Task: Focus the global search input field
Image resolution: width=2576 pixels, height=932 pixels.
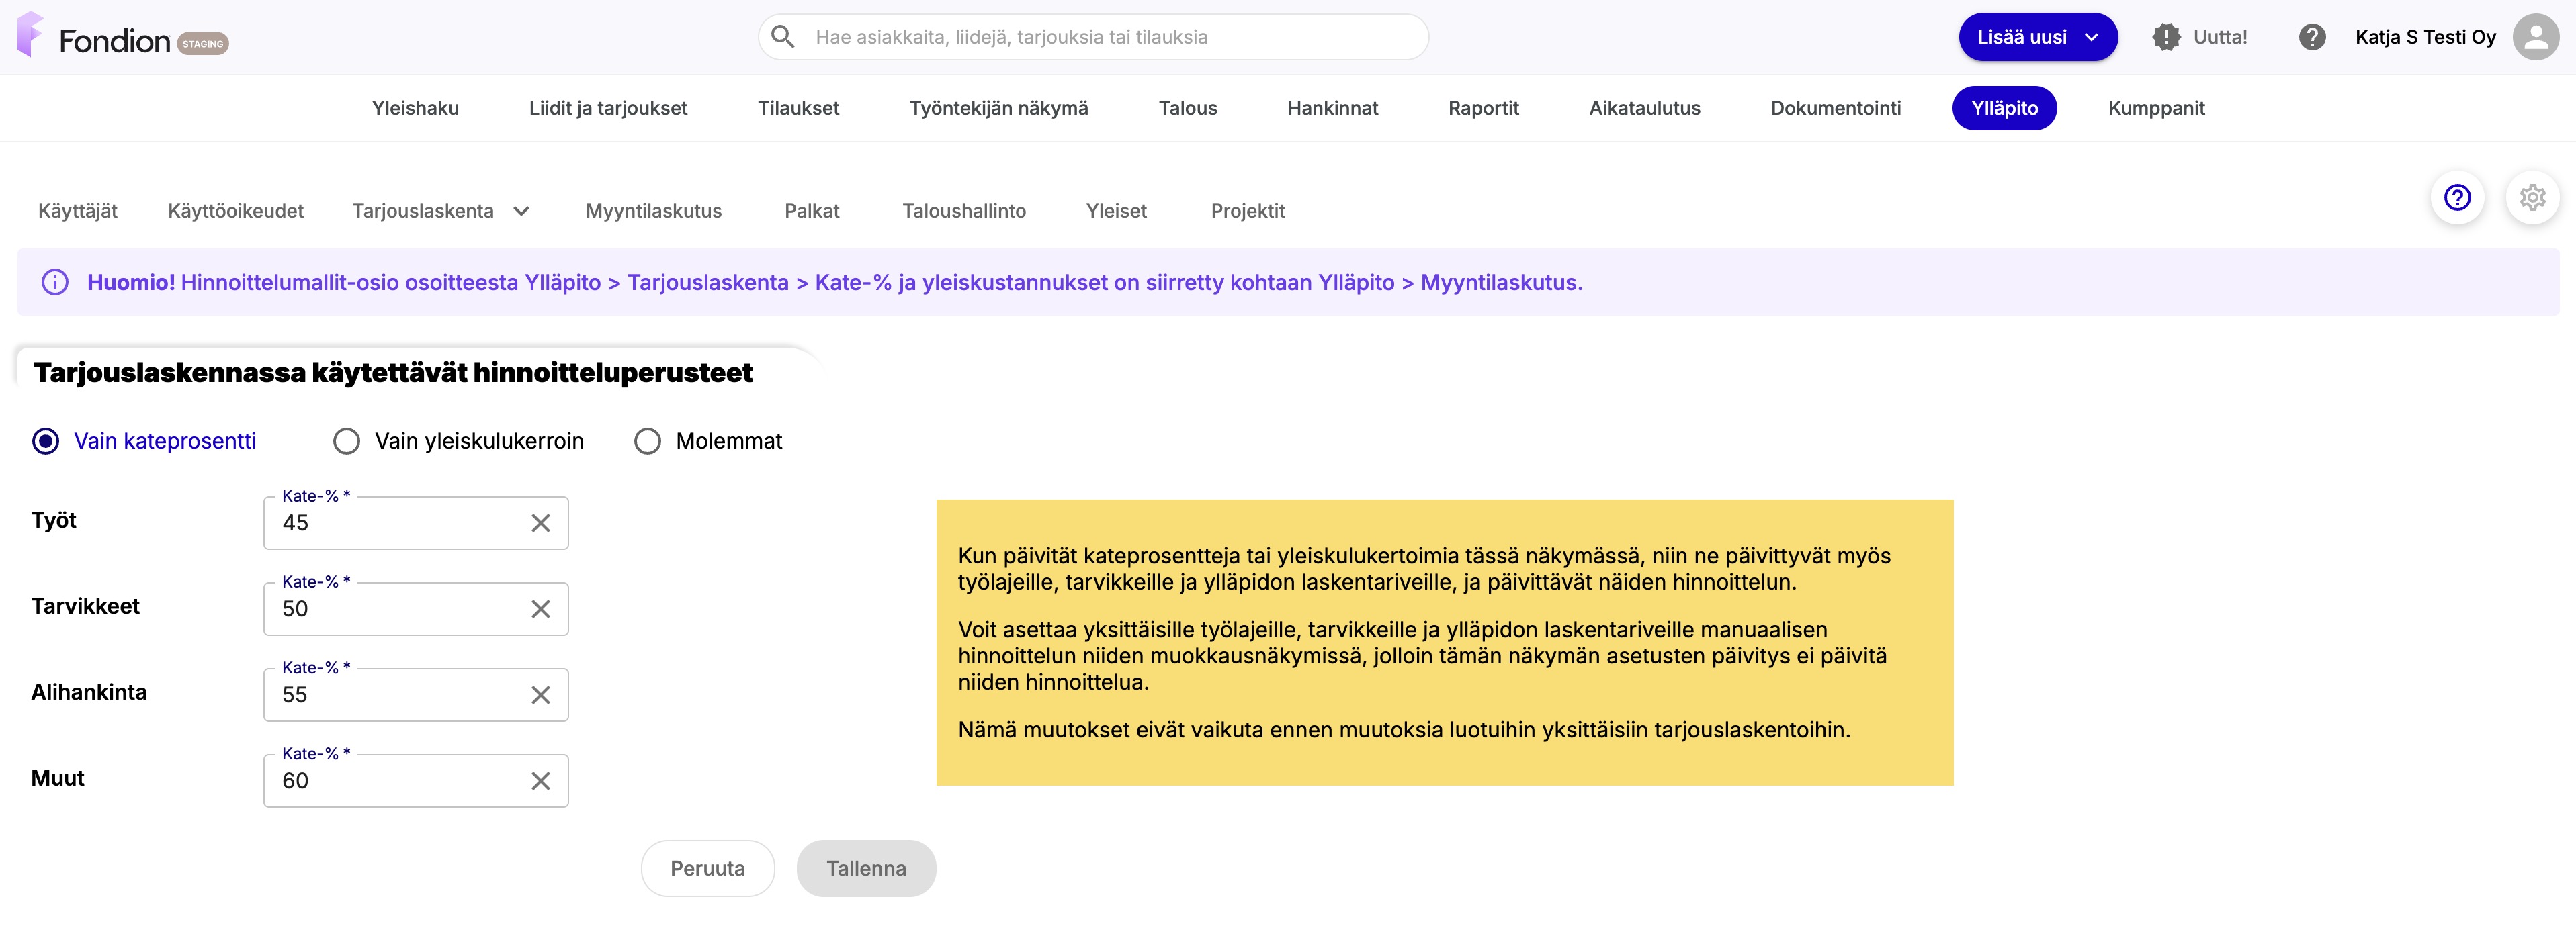Action: coord(1093,37)
